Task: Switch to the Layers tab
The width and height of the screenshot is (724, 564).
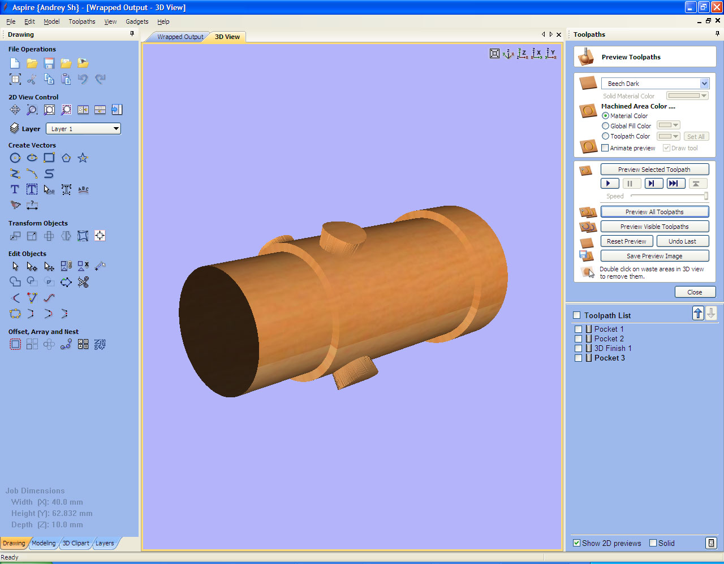Action: [105, 543]
